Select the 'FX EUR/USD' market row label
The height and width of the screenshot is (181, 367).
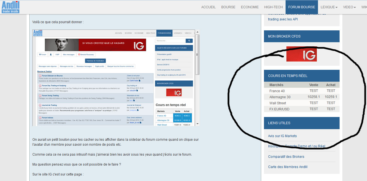tap(279, 109)
